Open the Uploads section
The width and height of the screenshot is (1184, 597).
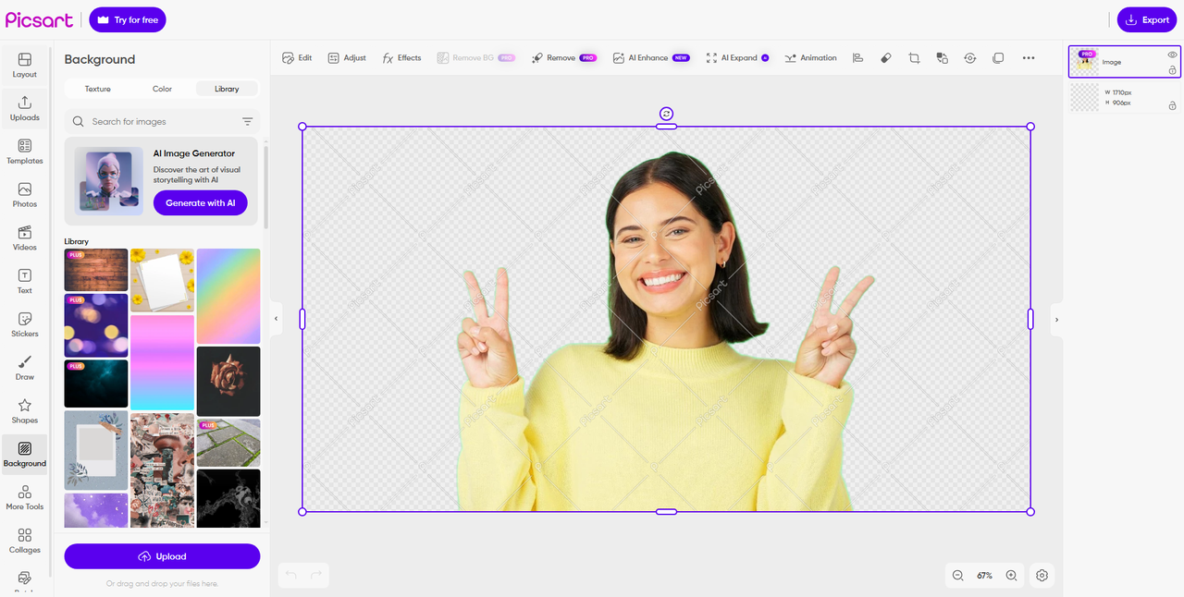[25, 108]
